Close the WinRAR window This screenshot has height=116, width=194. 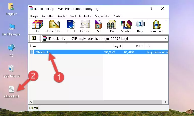point(163,8)
